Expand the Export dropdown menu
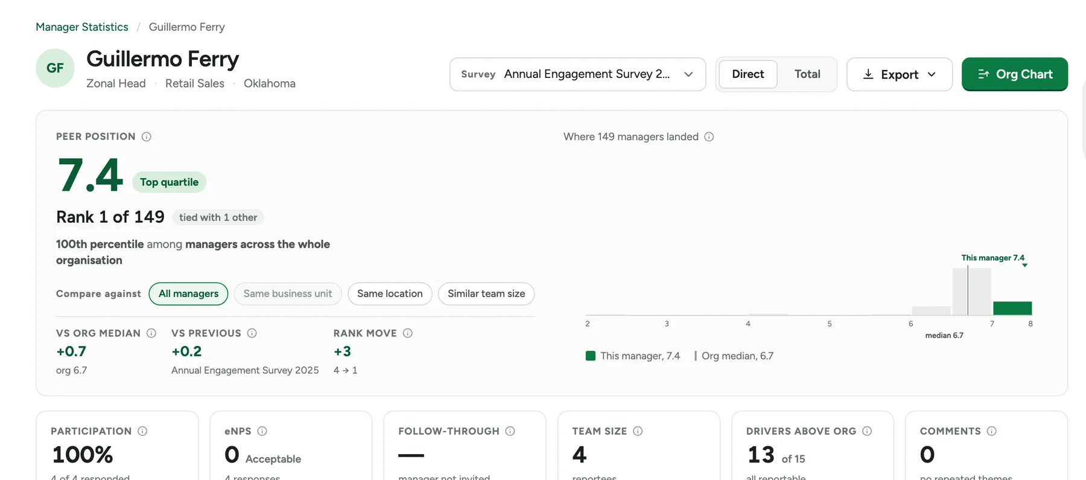1086x480 pixels. (x=900, y=74)
